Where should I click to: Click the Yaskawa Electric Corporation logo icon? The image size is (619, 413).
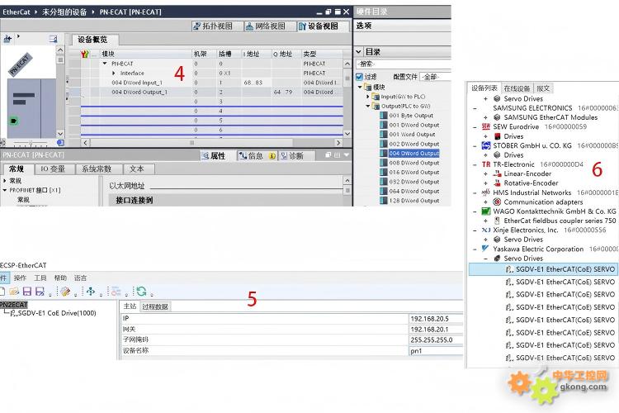coord(485,249)
